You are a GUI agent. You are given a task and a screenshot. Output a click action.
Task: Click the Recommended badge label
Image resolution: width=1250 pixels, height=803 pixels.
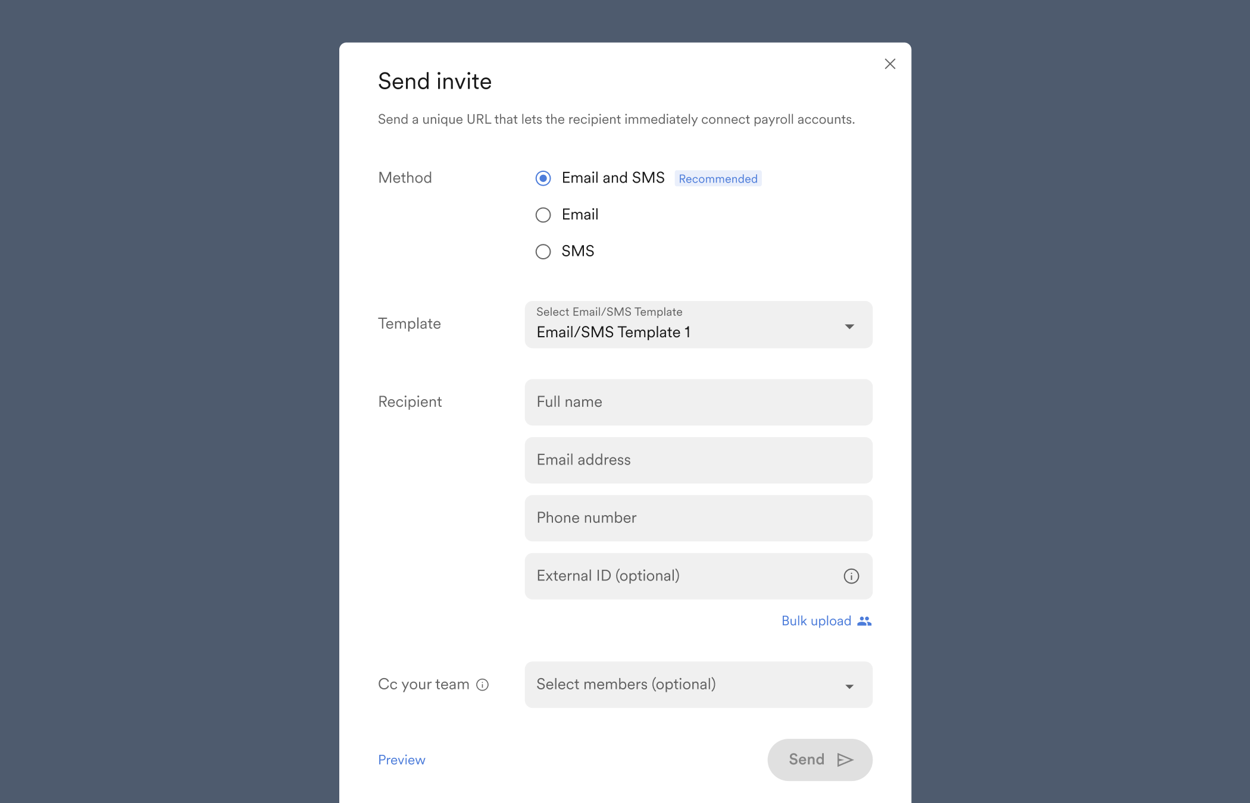pos(717,178)
